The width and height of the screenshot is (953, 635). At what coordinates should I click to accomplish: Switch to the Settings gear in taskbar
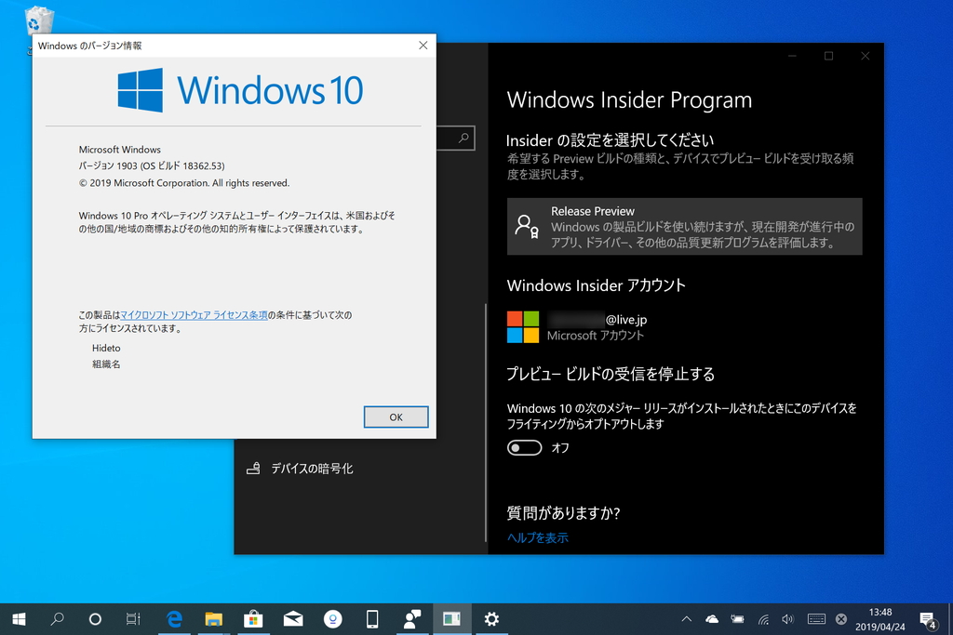[491, 619]
